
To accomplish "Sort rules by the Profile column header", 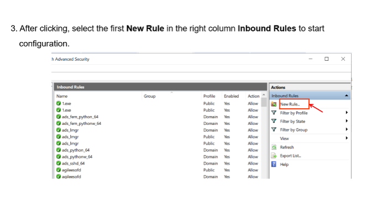I will pos(209,96).
